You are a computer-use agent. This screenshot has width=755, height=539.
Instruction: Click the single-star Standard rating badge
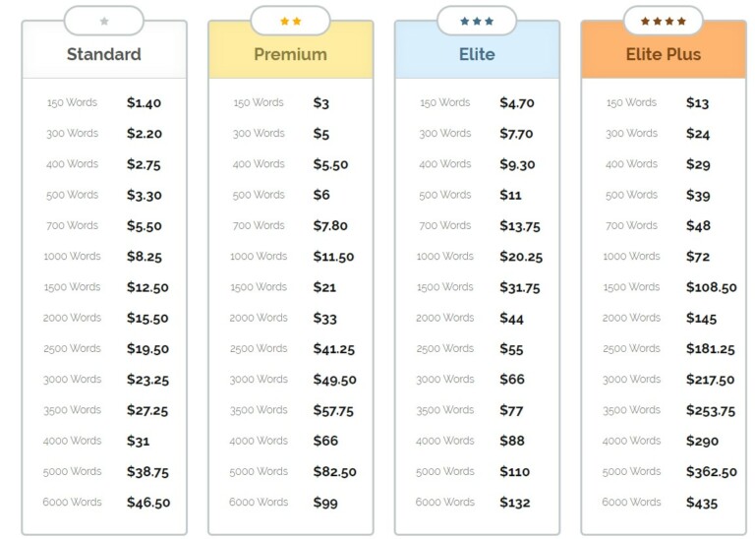point(104,21)
